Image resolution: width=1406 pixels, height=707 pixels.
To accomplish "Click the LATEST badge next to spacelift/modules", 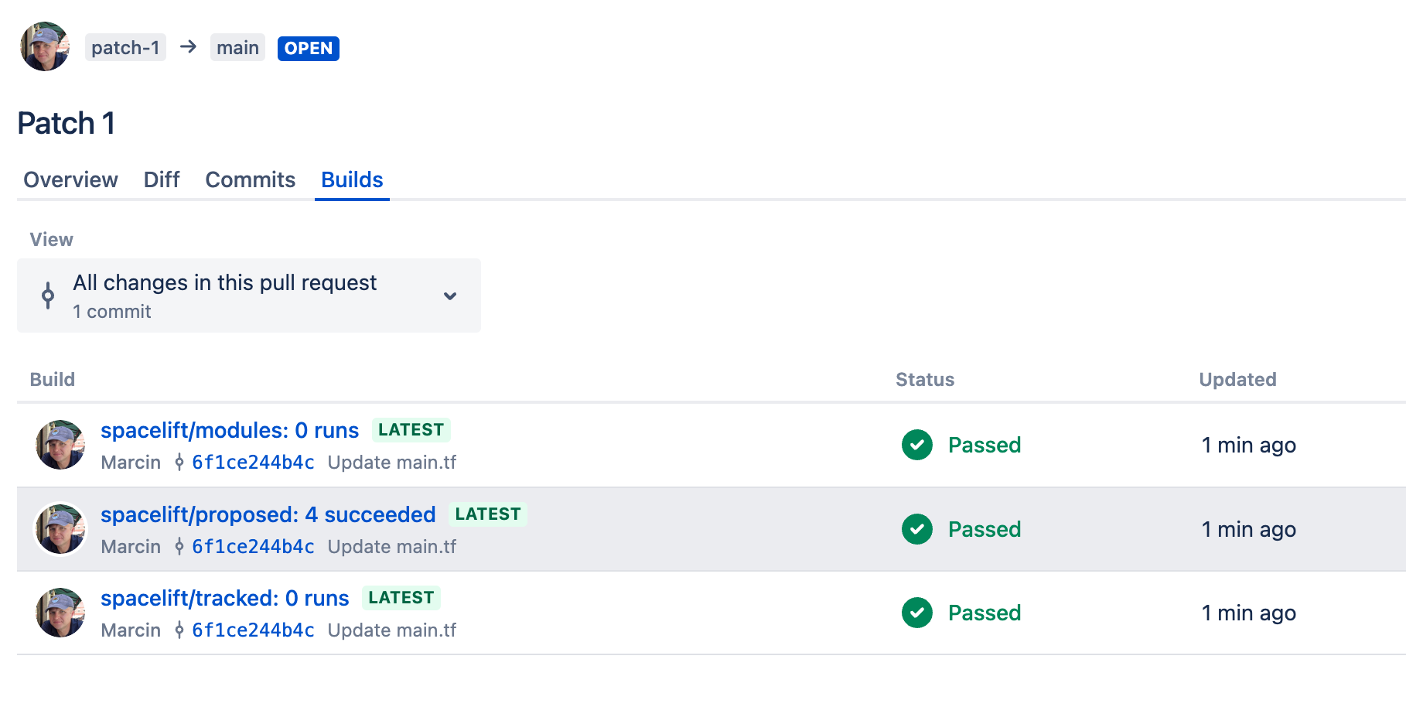I will click(x=411, y=429).
